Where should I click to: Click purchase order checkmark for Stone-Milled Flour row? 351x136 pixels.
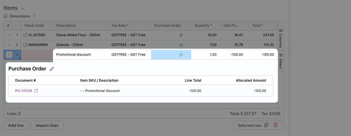pyautogui.click(x=181, y=35)
